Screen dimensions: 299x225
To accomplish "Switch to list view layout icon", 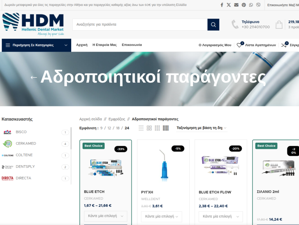I will pos(141,128).
